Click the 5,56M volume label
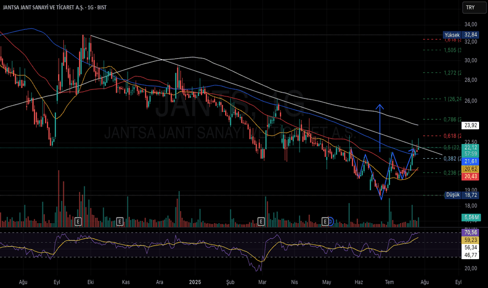Viewport: 488px width, 288px height. coord(471,217)
